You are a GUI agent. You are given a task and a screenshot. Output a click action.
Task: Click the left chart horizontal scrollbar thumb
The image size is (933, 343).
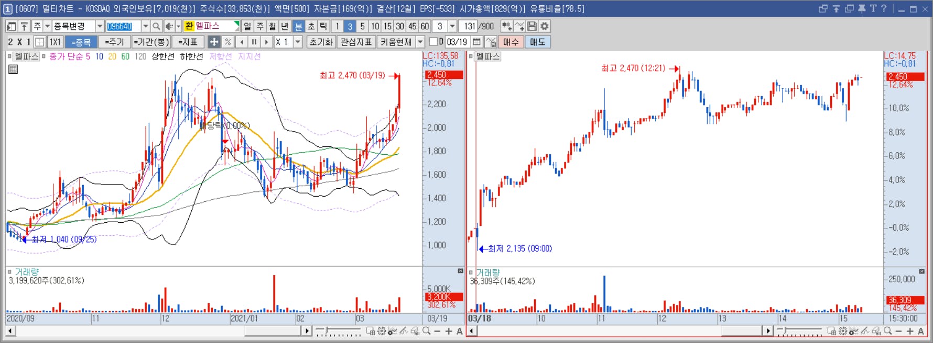273,331
